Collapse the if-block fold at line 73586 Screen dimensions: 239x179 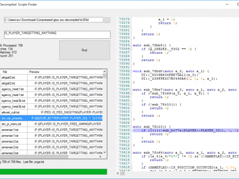(x=131, y=49)
